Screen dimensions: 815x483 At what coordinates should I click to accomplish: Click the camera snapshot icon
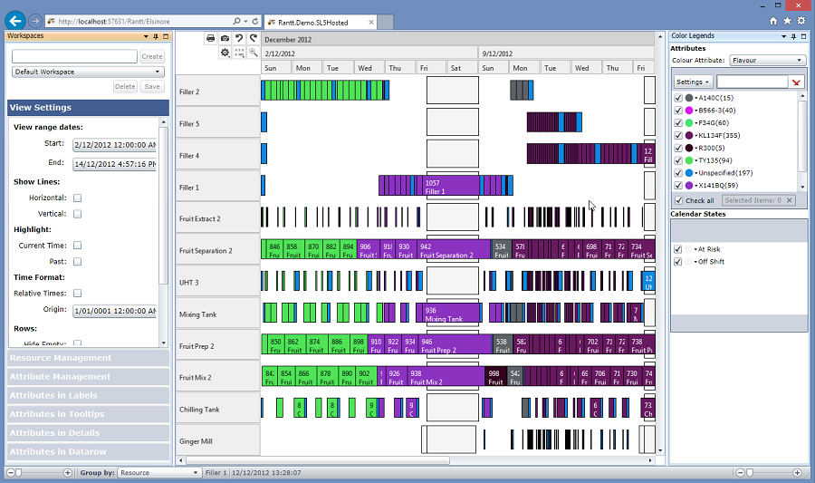click(x=225, y=38)
